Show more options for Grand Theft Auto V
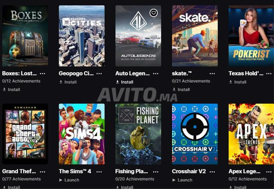The height and width of the screenshot is (189, 274). tap(42, 171)
